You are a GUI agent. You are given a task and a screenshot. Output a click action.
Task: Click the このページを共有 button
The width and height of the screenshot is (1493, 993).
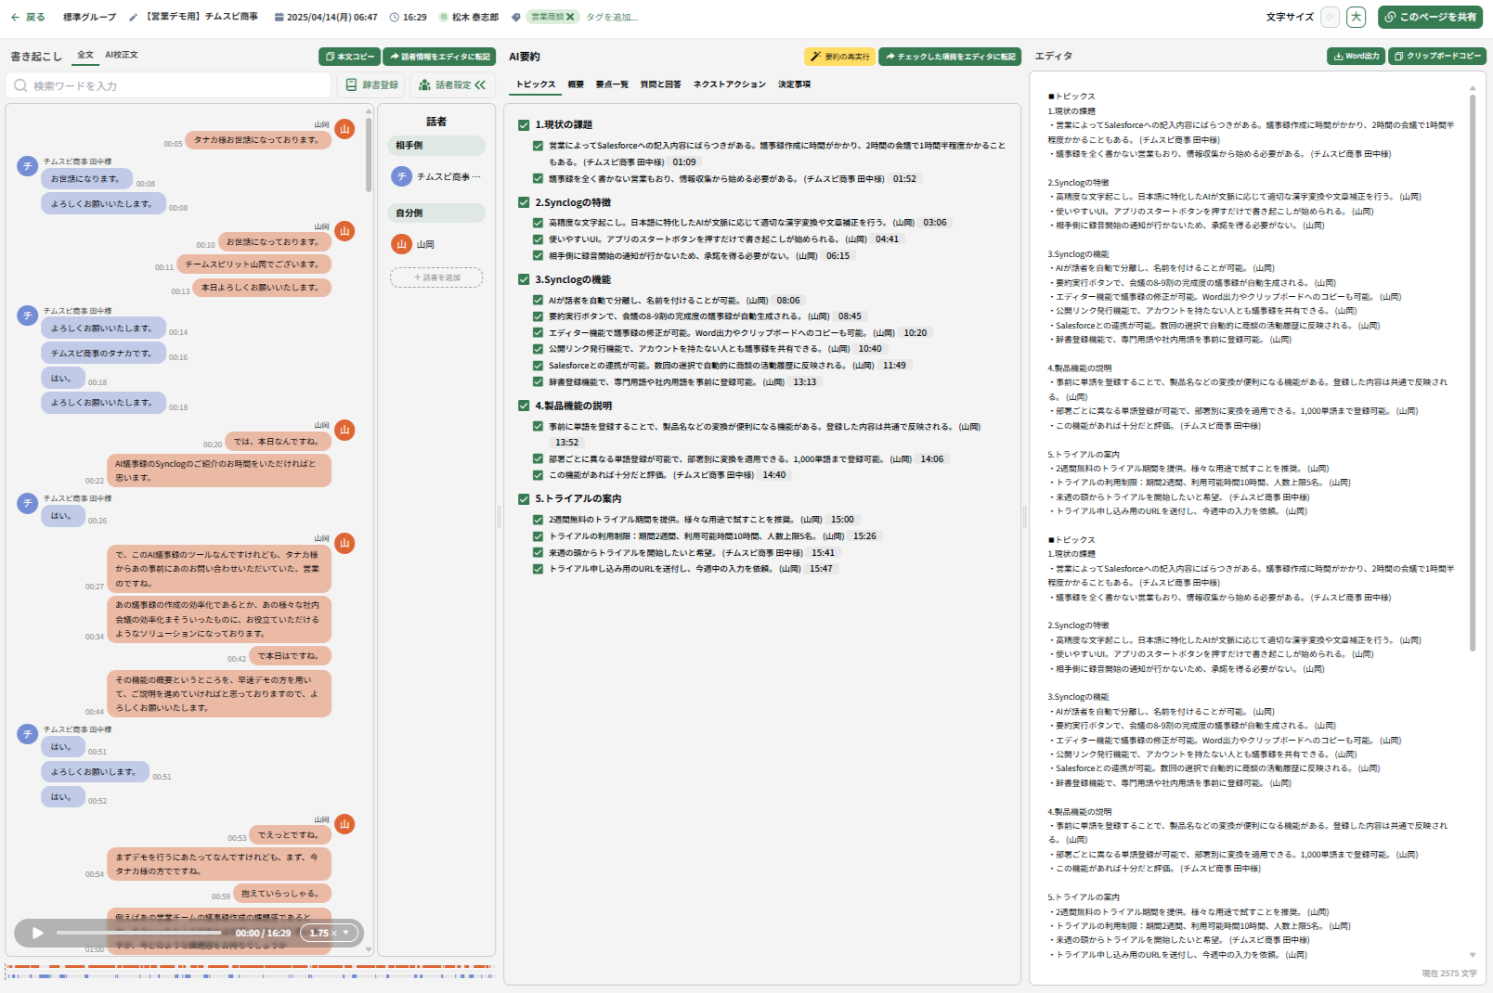1430,17
